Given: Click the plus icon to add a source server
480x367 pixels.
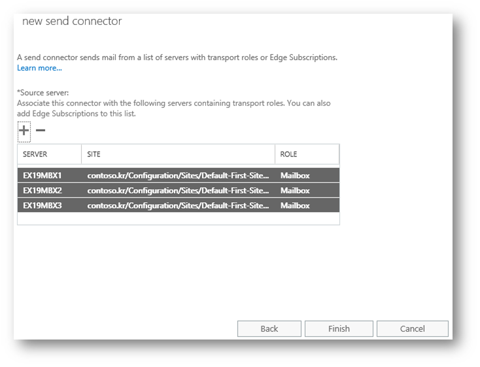Looking at the screenshot, I should (24, 131).
